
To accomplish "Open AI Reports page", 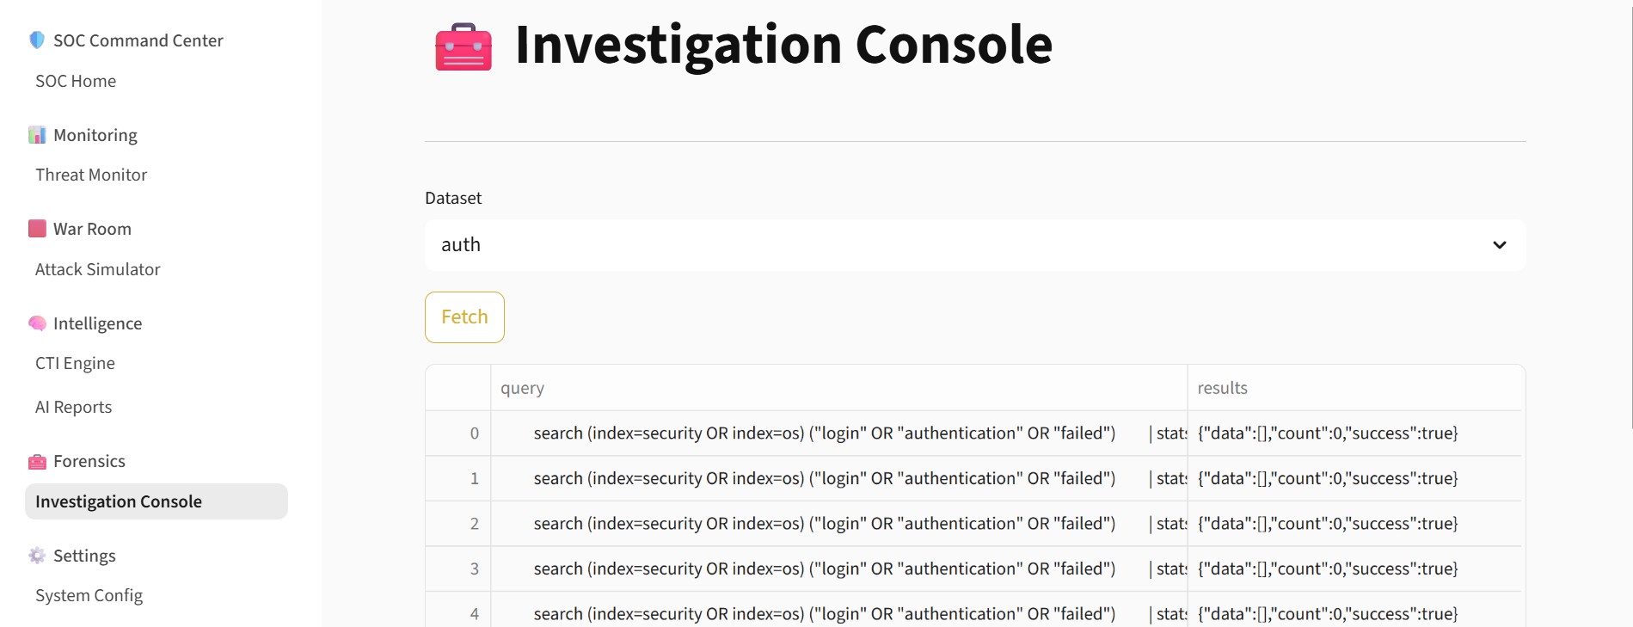I will tap(73, 407).
